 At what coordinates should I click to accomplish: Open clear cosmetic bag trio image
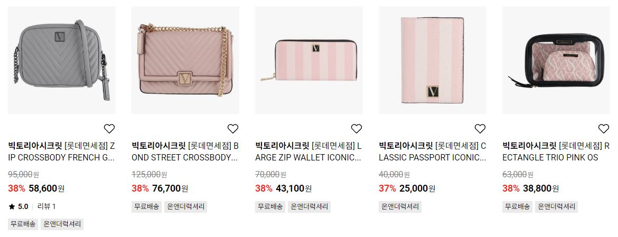tap(556, 60)
